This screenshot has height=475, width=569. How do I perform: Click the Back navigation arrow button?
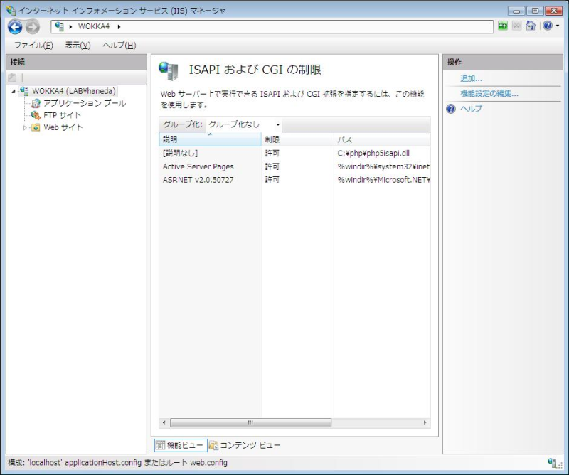tap(15, 27)
